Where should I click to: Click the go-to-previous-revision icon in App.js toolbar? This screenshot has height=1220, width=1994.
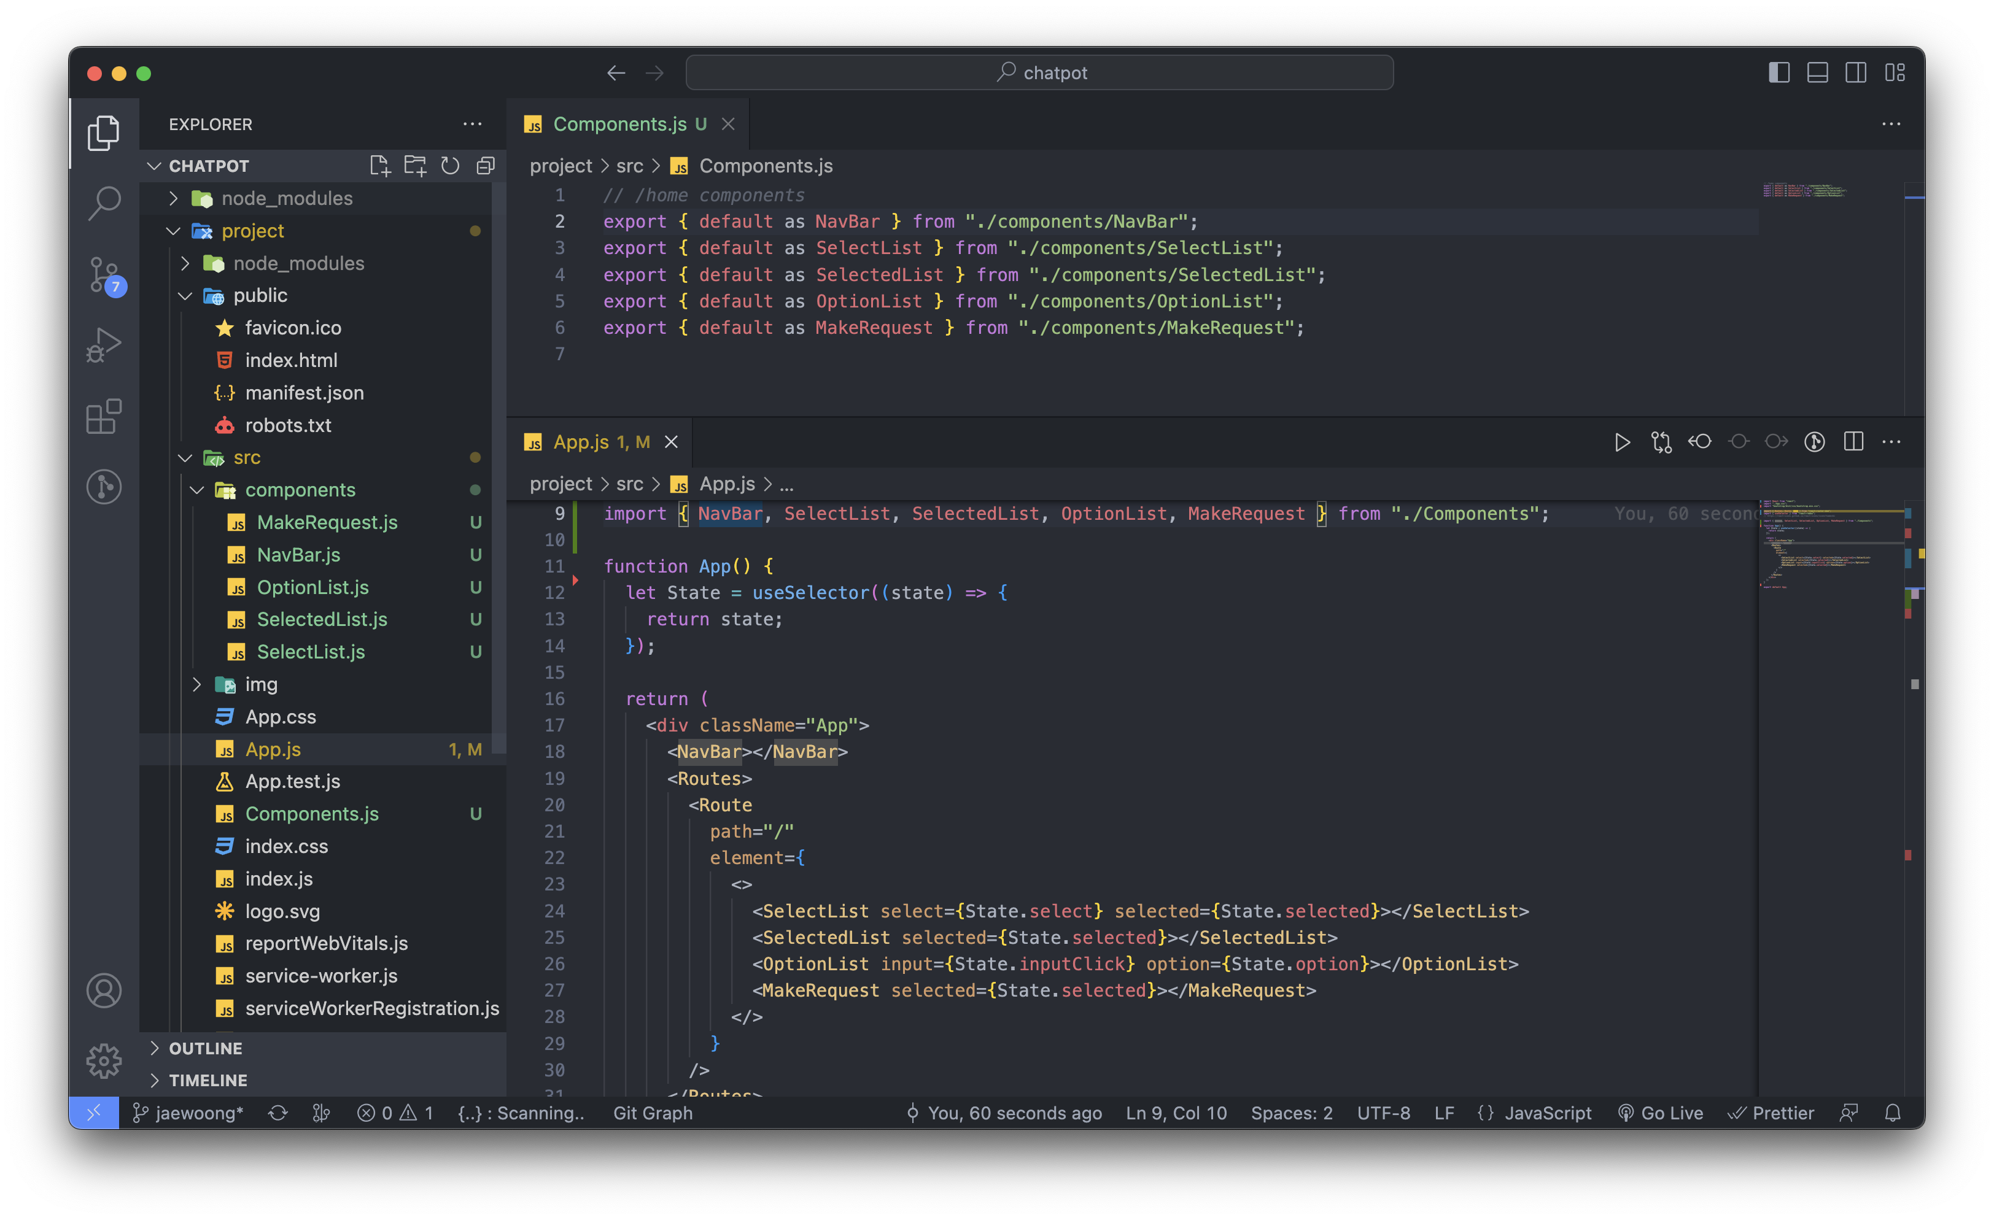coord(1699,442)
